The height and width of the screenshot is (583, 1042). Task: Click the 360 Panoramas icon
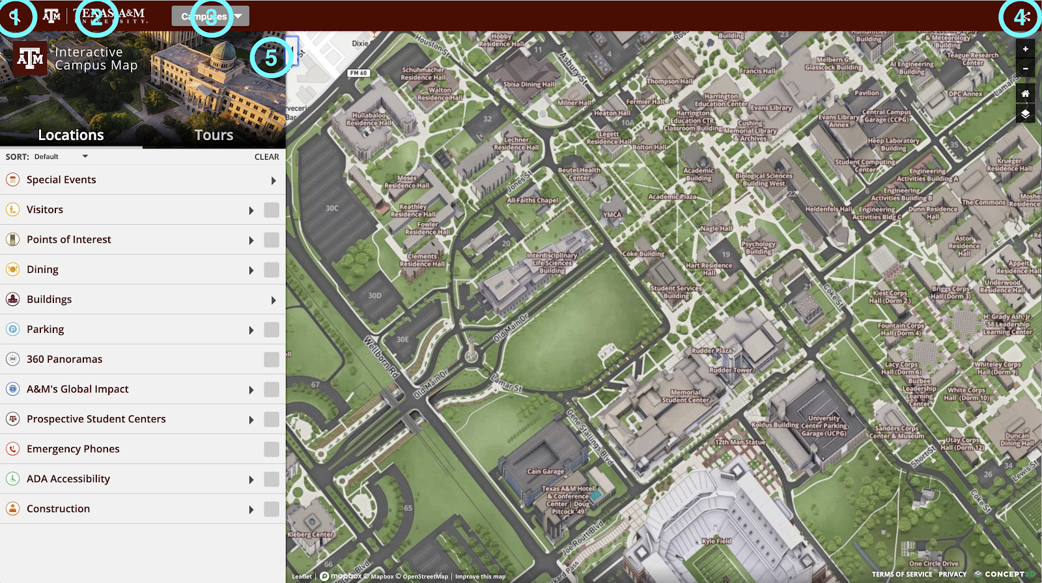point(12,360)
